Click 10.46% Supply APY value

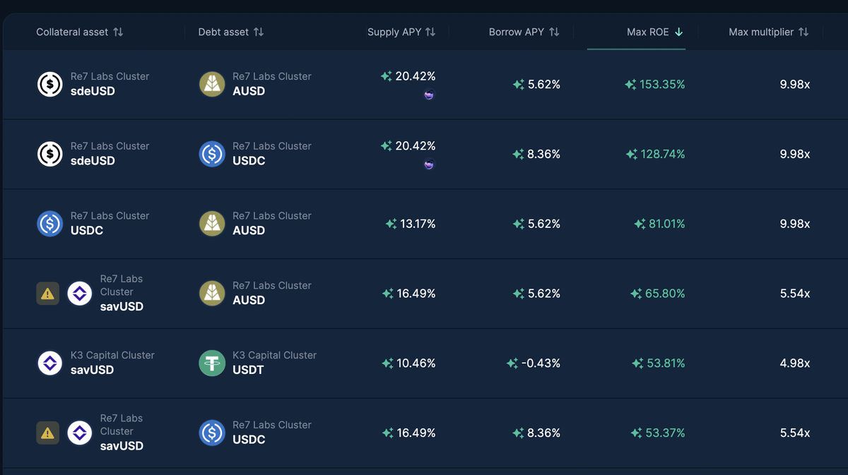click(416, 363)
